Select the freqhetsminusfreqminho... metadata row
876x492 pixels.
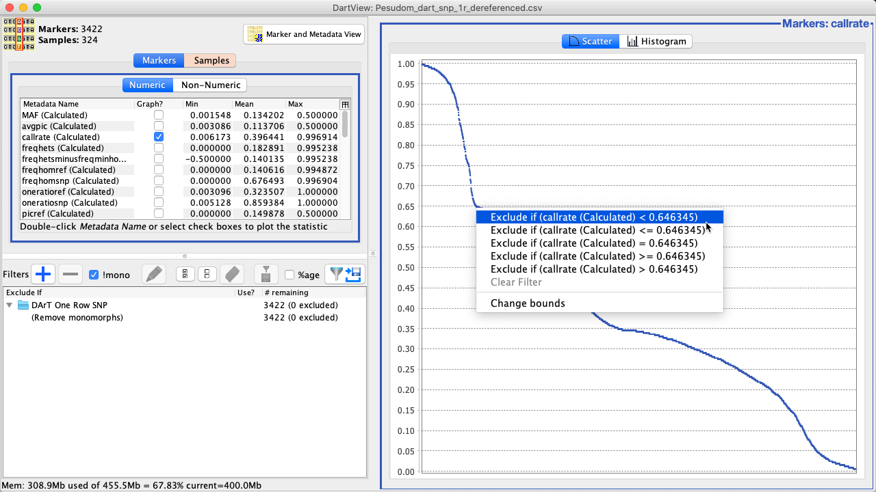pyautogui.click(x=180, y=159)
